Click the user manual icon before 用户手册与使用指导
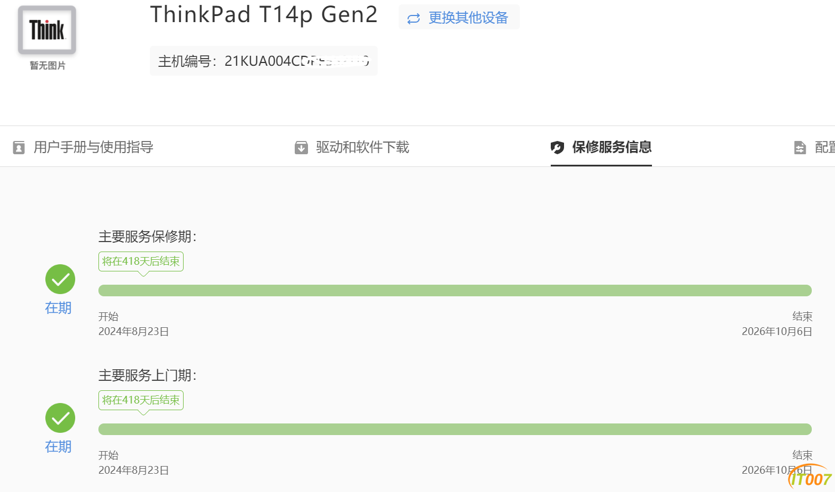The height and width of the screenshot is (492, 835). tap(19, 148)
